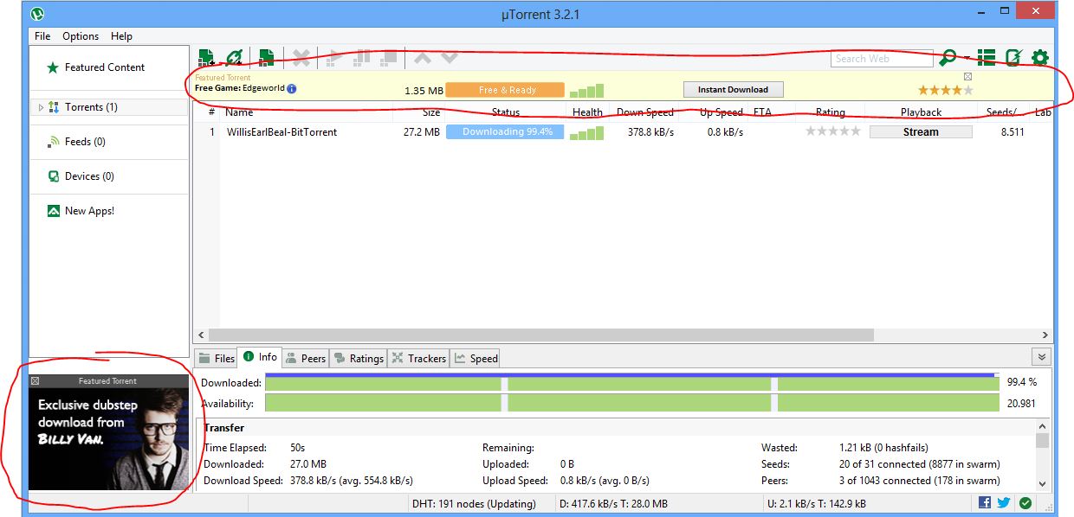The height and width of the screenshot is (517, 1074).
Task: Click the info pane scrollbar up arrow
Action: tap(1042, 426)
